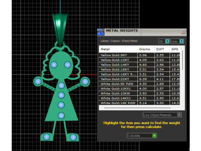This screenshot has height=151, width=201.
Task: Select the White Gold:9K PdW row
Action: tap(139, 84)
